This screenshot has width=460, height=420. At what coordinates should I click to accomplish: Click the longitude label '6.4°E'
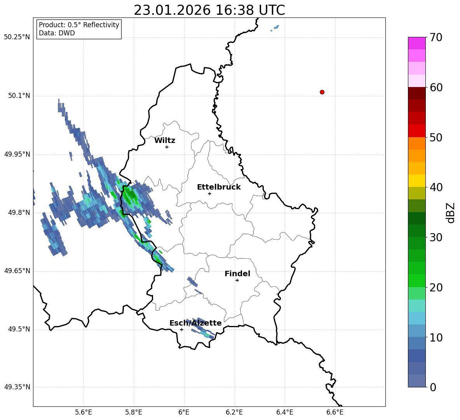click(284, 412)
